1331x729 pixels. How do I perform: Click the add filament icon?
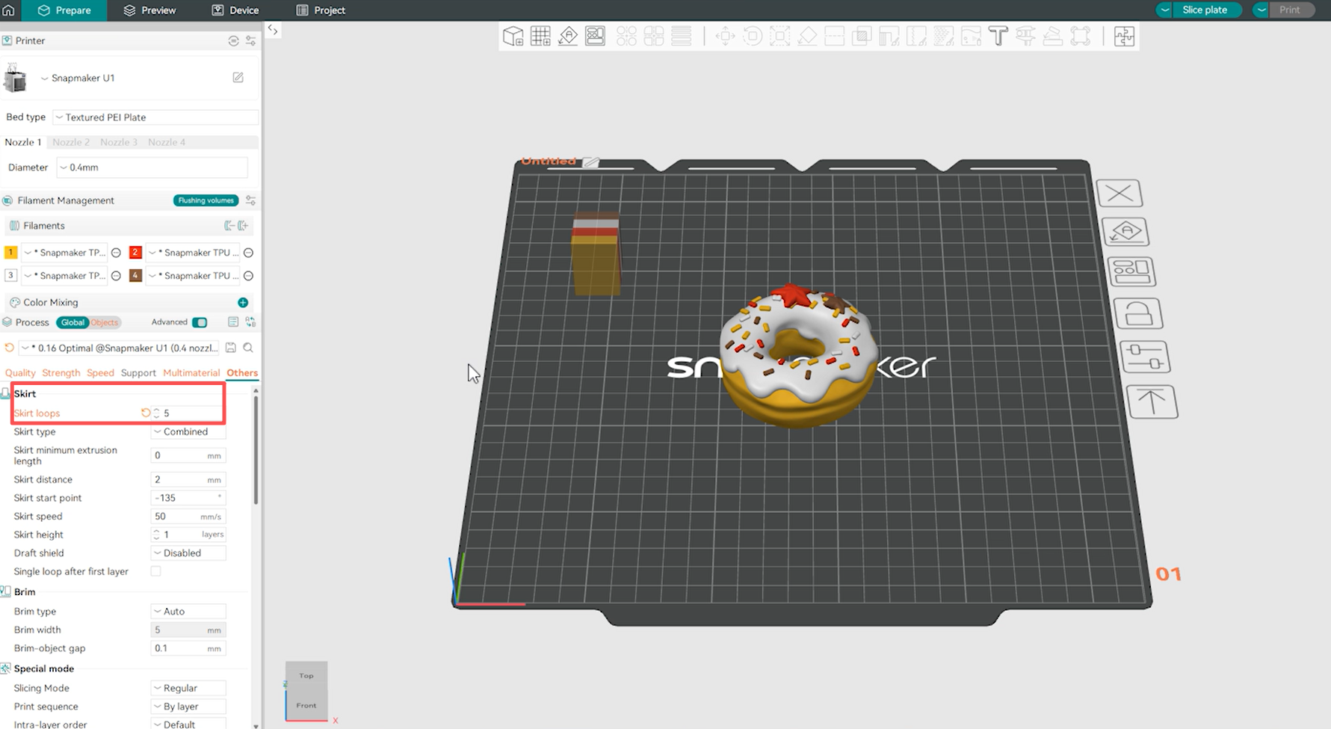click(x=243, y=226)
